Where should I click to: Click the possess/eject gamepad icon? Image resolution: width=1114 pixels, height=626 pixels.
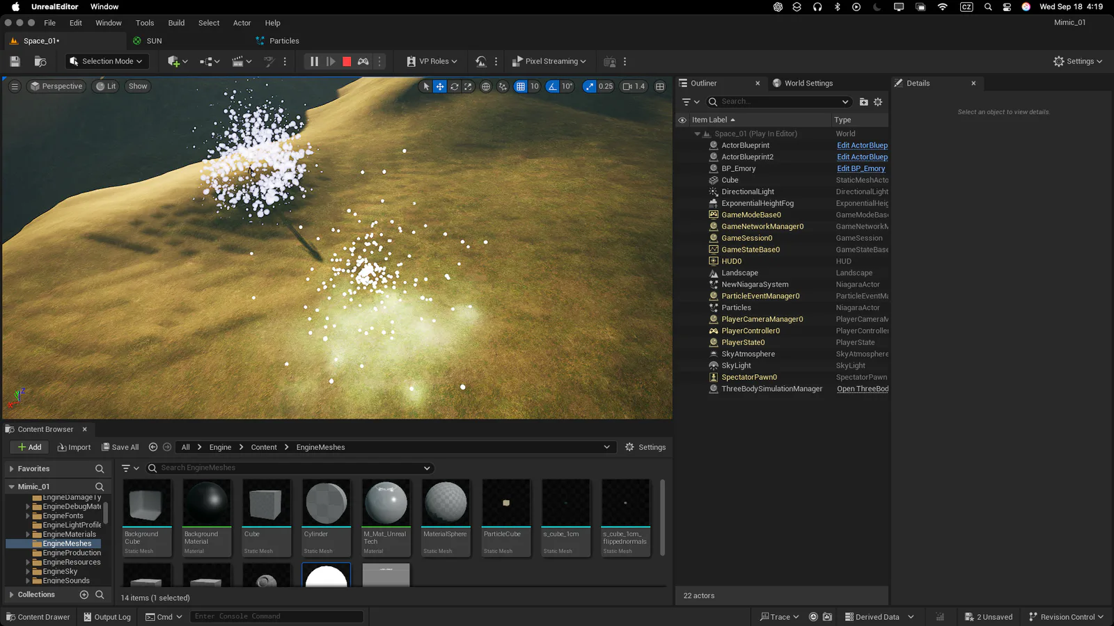pos(363,61)
